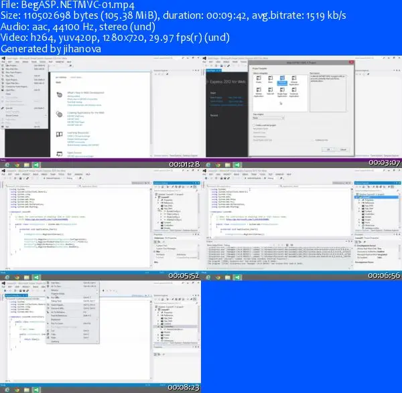402x393 pixels.
Task: Expand Views folder arrow in 00:08:23 Solution Explorer
Action: pyautogui.click(x=159, y=337)
